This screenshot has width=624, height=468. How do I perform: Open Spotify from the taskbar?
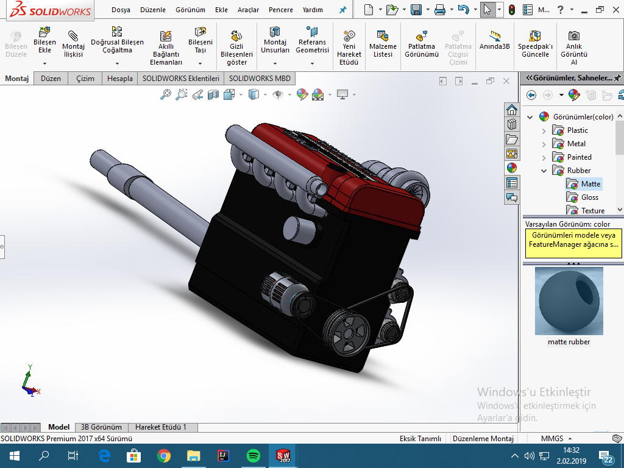pyautogui.click(x=253, y=456)
